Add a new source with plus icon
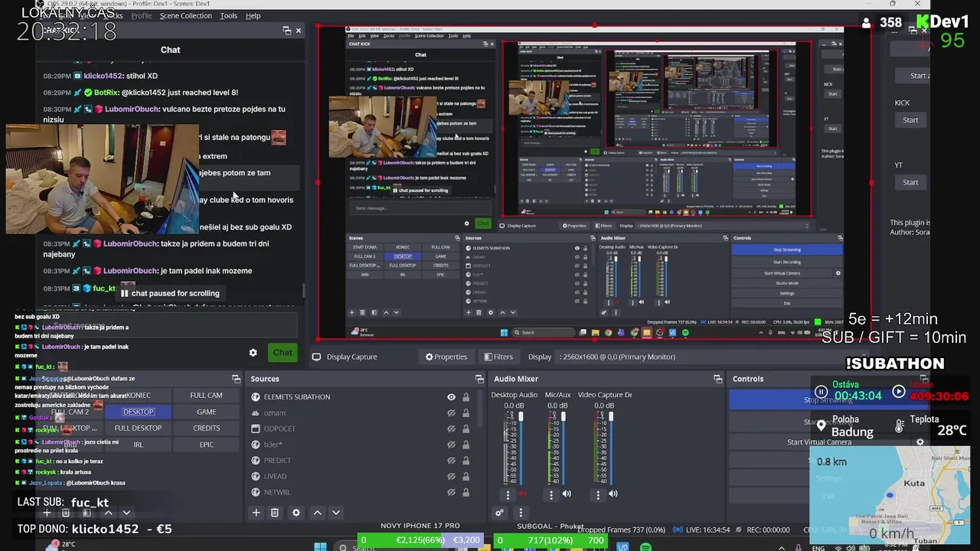The image size is (980, 551). [x=256, y=513]
